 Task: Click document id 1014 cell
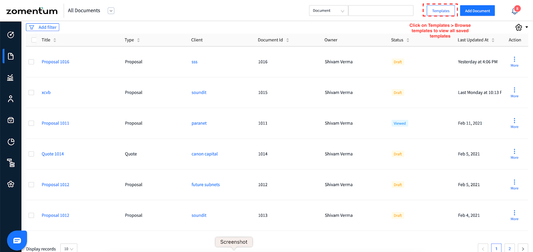263,154
